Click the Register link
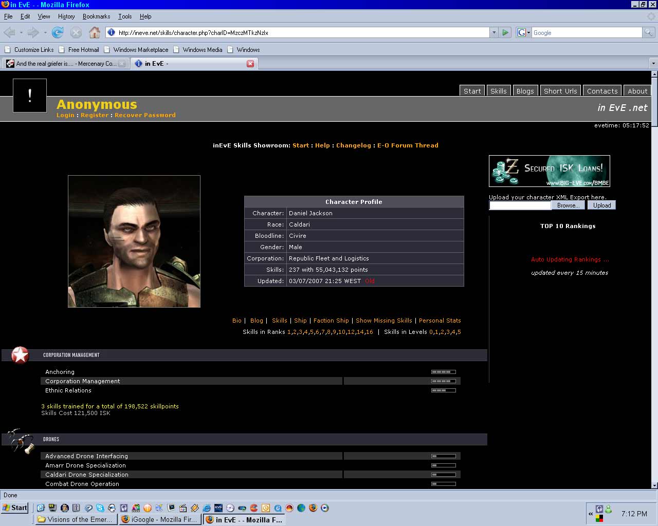This screenshot has width=658, height=526. pos(95,115)
